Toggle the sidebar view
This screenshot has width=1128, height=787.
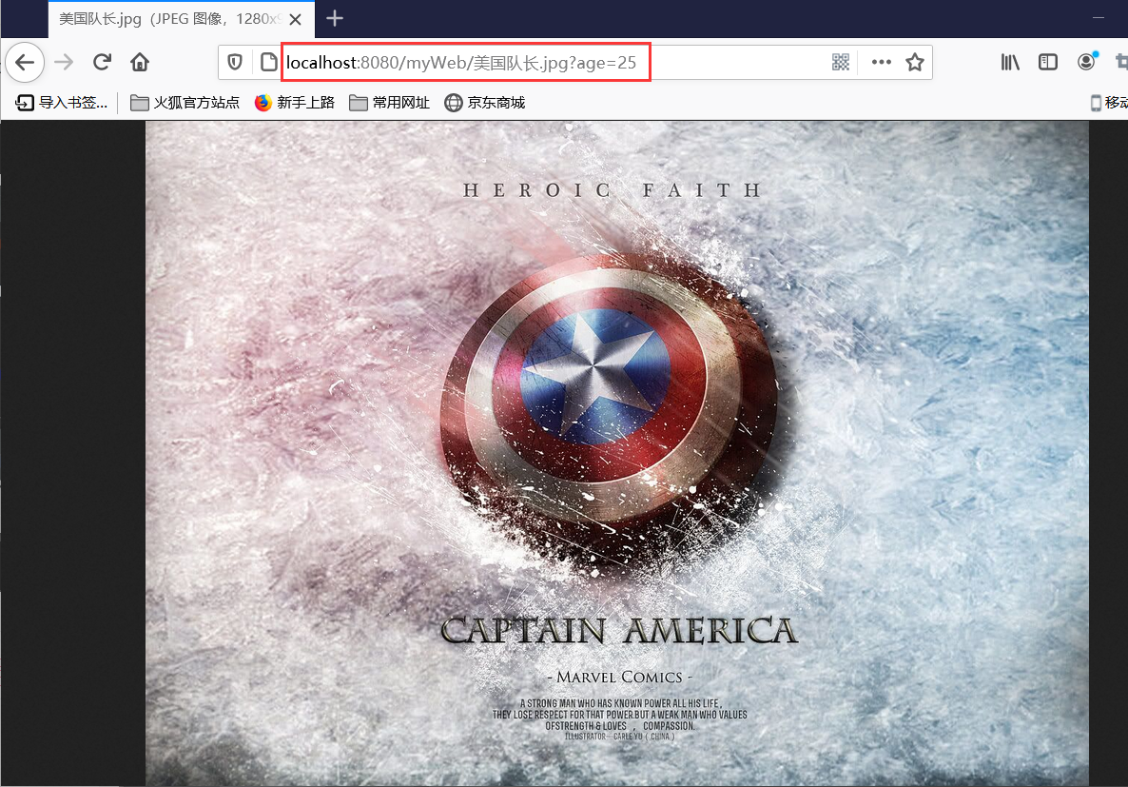pos(1048,63)
